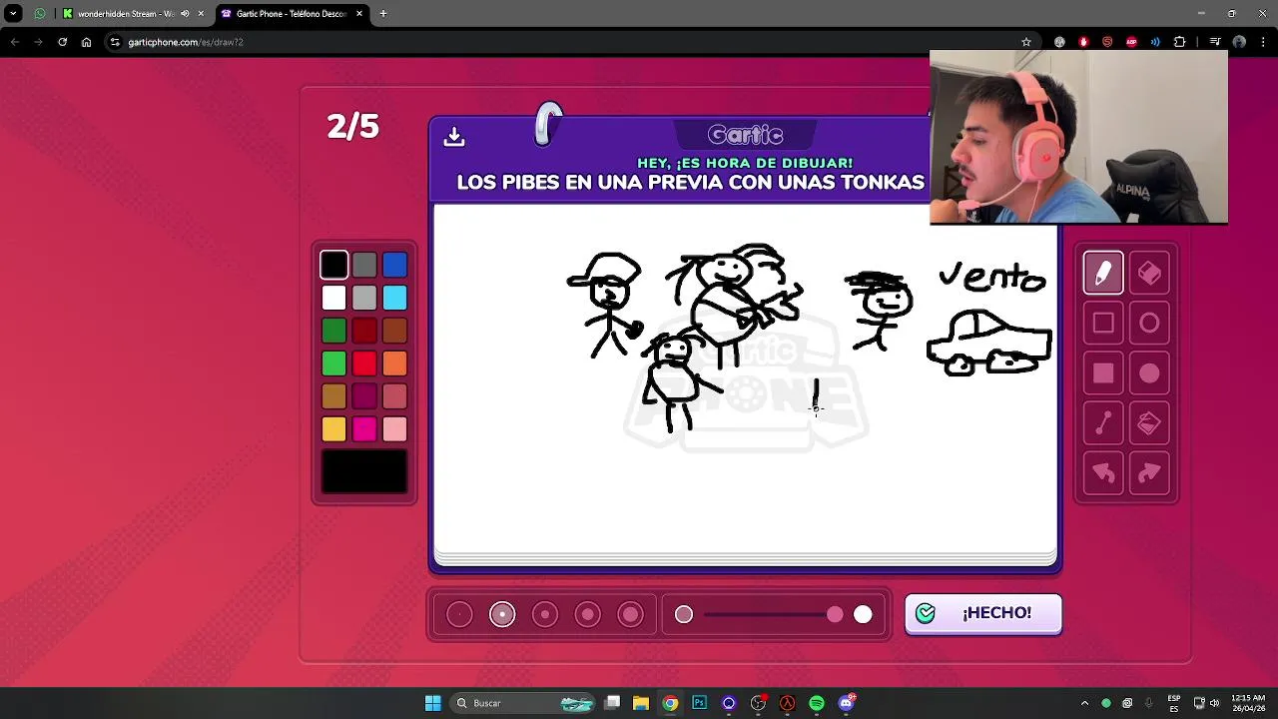Select the fourth brush size
Image resolution: width=1278 pixels, height=719 pixels.
[588, 614]
